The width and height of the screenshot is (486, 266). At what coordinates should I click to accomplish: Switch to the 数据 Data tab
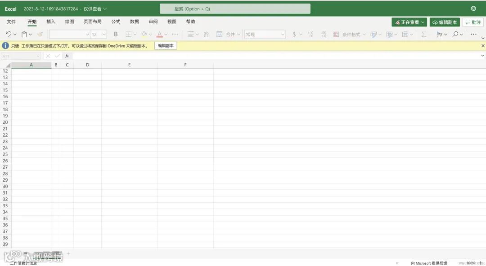tap(135, 22)
